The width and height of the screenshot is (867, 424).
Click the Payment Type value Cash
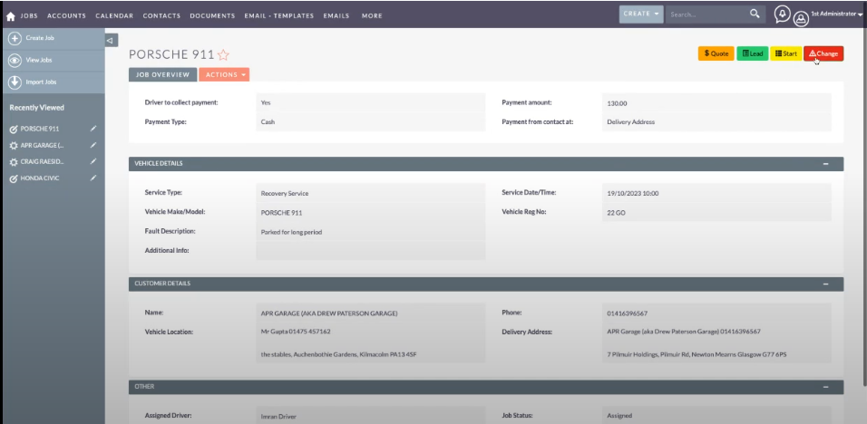pyautogui.click(x=268, y=122)
